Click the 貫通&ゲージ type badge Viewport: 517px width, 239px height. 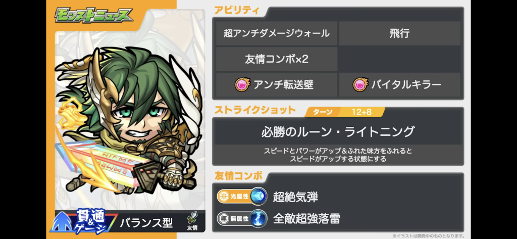click(x=84, y=221)
